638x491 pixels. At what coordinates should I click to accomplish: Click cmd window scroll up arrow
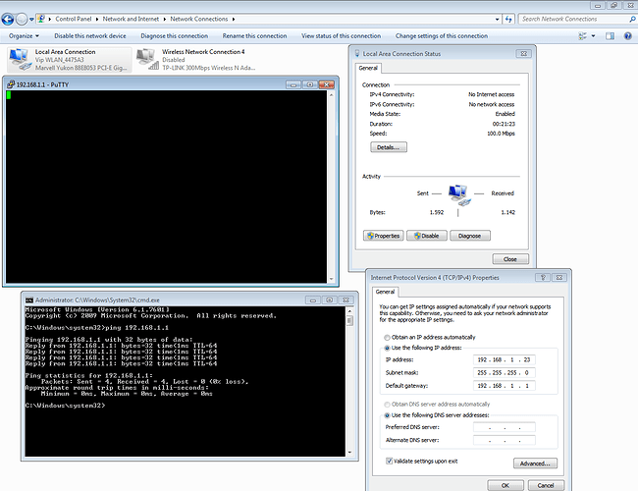point(349,311)
